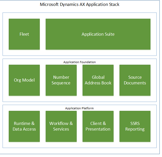Click the 'Application Foundation' label
162x157 pixels.
(x=80, y=62)
